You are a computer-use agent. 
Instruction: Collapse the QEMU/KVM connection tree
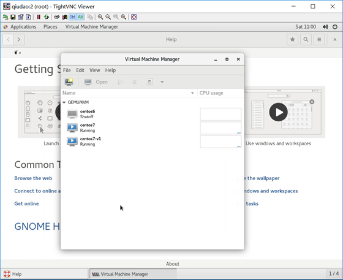(64, 102)
